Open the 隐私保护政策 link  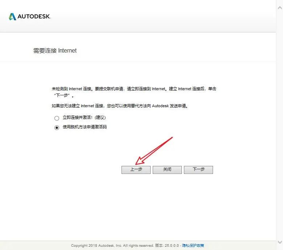(193, 246)
